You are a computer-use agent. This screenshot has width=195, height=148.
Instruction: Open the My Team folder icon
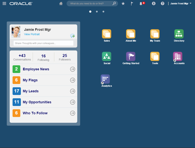(x=155, y=34)
